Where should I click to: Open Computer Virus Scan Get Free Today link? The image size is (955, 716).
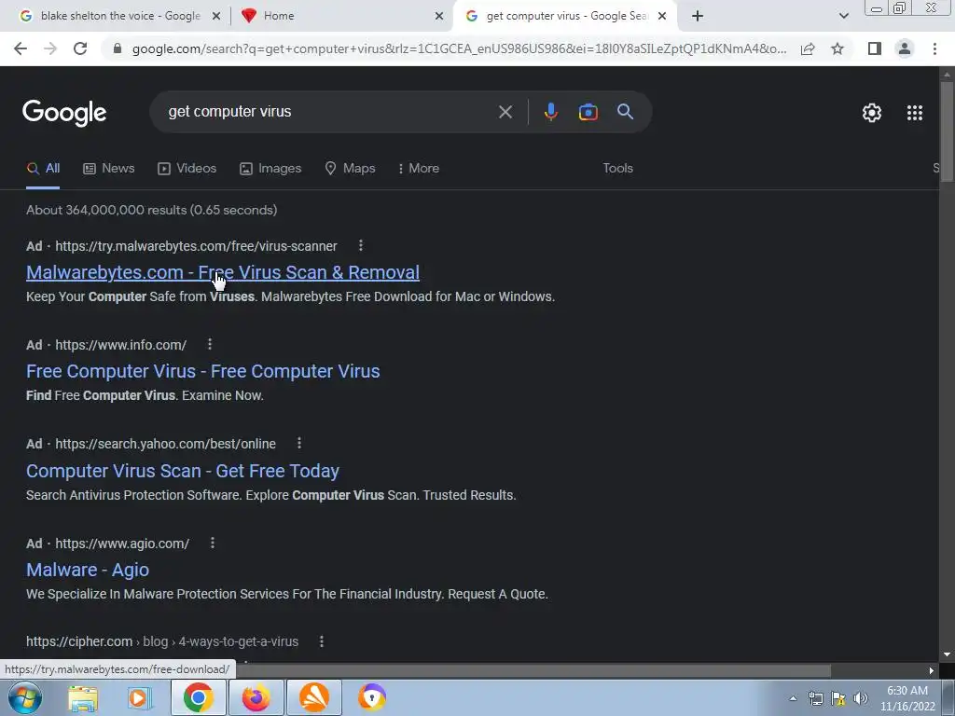tap(182, 471)
